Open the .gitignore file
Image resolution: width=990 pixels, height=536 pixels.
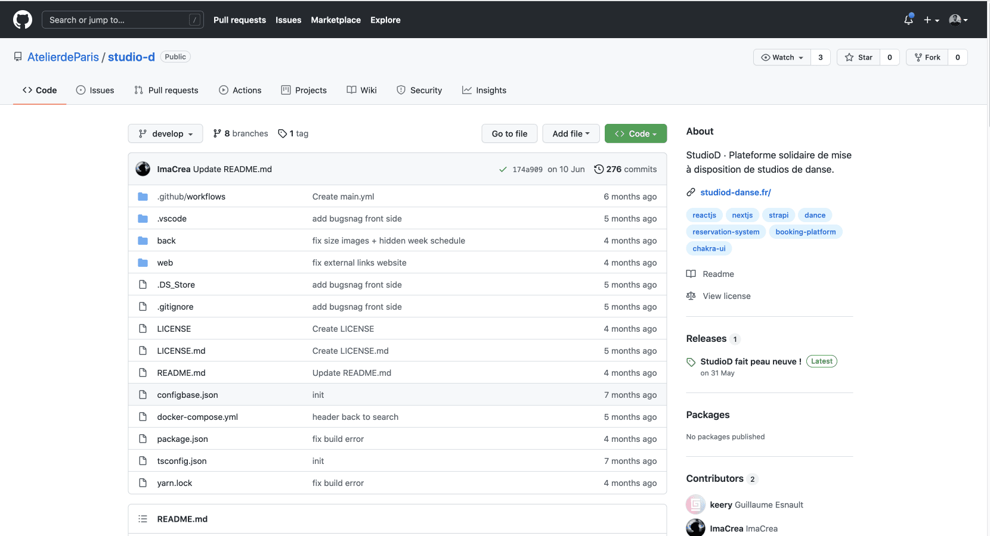click(175, 307)
